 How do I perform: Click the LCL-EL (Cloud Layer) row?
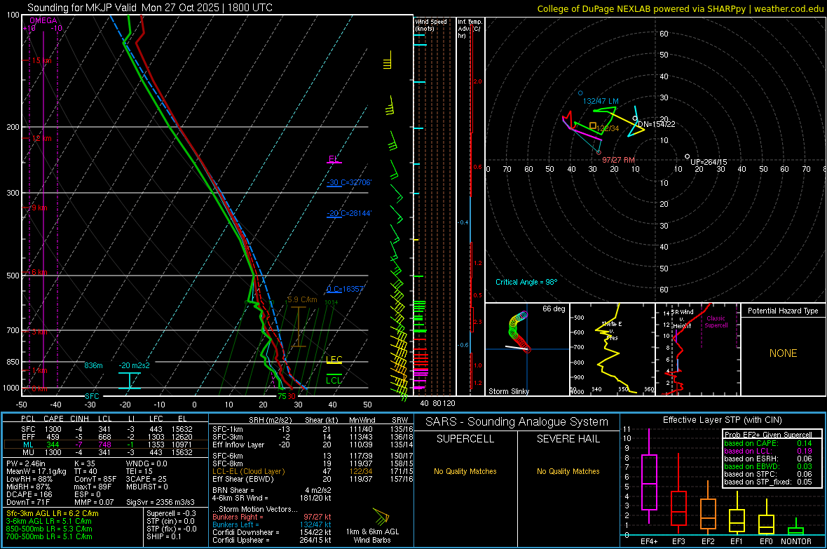point(313,471)
